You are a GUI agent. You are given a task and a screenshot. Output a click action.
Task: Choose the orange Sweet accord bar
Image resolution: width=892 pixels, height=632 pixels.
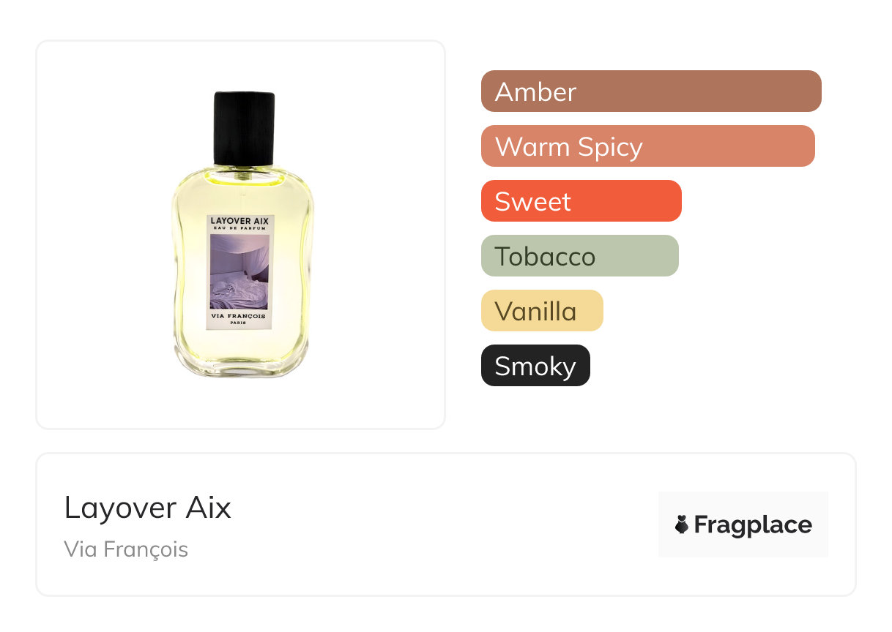[581, 201]
